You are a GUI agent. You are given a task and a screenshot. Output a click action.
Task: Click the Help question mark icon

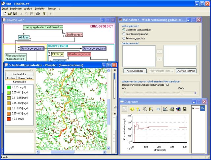pos(44,13)
